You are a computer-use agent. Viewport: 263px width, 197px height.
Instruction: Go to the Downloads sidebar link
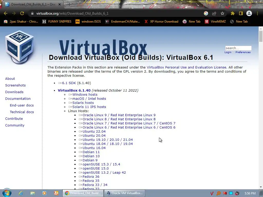[x=14, y=92]
